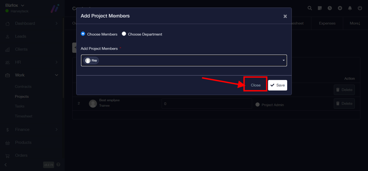Select the Choose Department radio option
368x171 pixels.
pyautogui.click(x=124, y=34)
